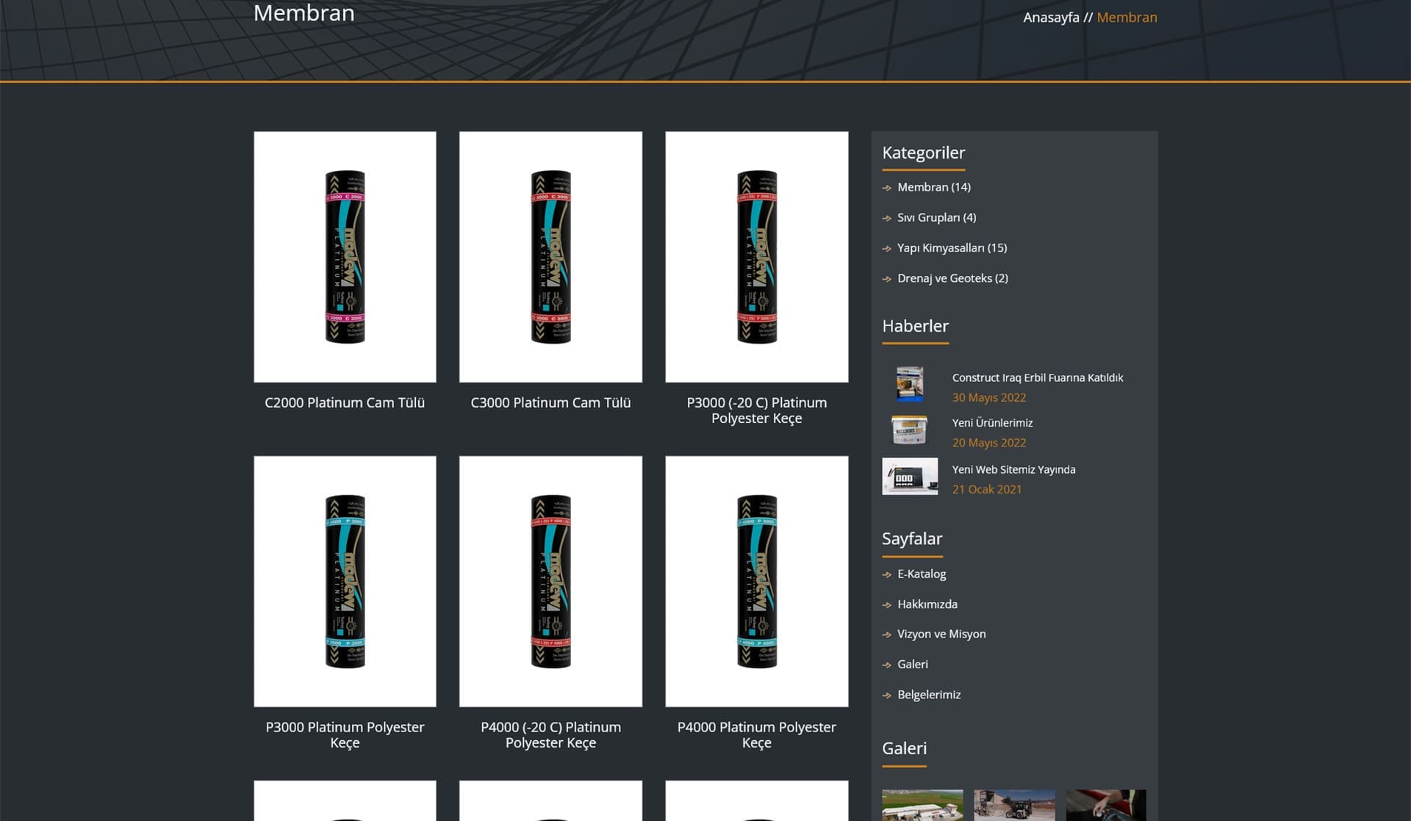Click the Yeni Web Sitemiz news thumbnail
Image resolution: width=1411 pixels, height=821 pixels.
click(x=910, y=477)
